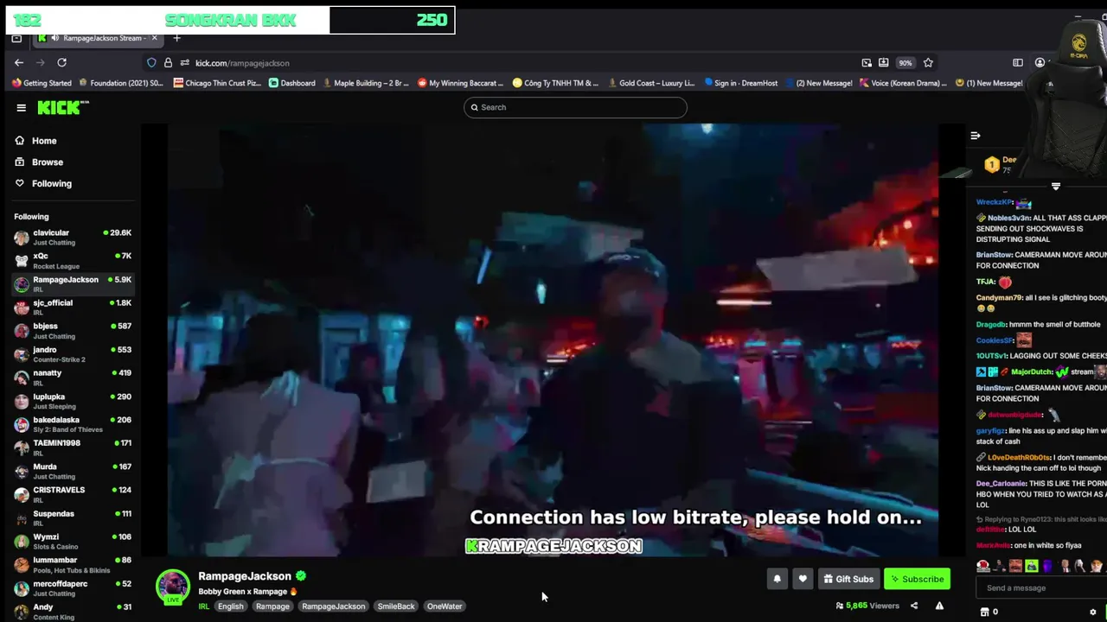The height and width of the screenshot is (622, 1107).
Task: Open xQc channel in Following list
Action: (73, 261)
